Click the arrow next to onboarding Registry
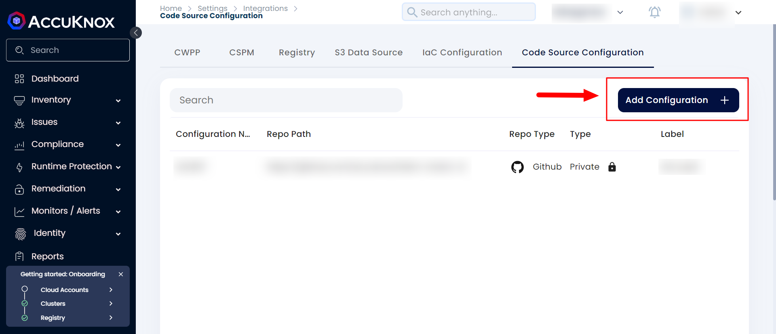The width and height of the screenshot is (776, 334). (111, 317)
